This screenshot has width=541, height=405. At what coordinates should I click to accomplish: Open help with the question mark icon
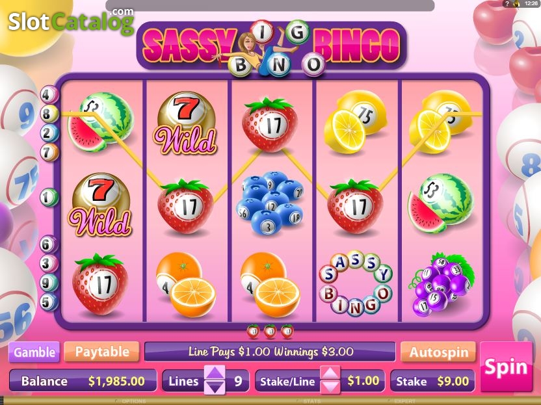pyautogui.click(x=507, y=3)
